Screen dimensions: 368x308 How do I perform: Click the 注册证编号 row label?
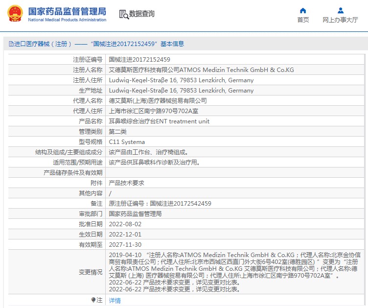click(x=88, y=60)
